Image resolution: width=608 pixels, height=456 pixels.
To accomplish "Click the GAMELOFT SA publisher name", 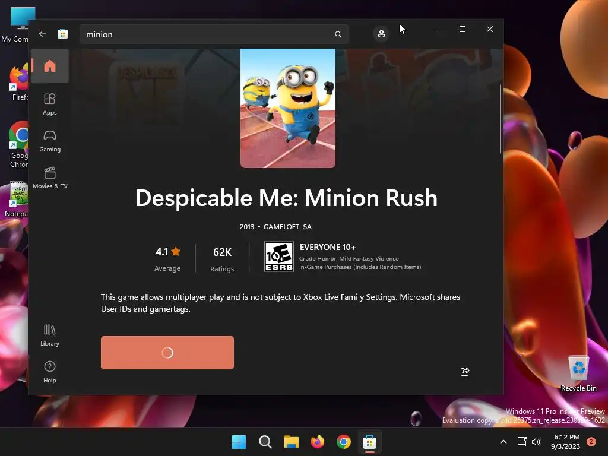I will pyautogui.click(x=287, y=227).
